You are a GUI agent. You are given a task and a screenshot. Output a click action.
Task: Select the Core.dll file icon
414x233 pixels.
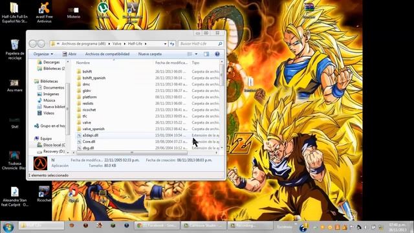tap(79, 142)
